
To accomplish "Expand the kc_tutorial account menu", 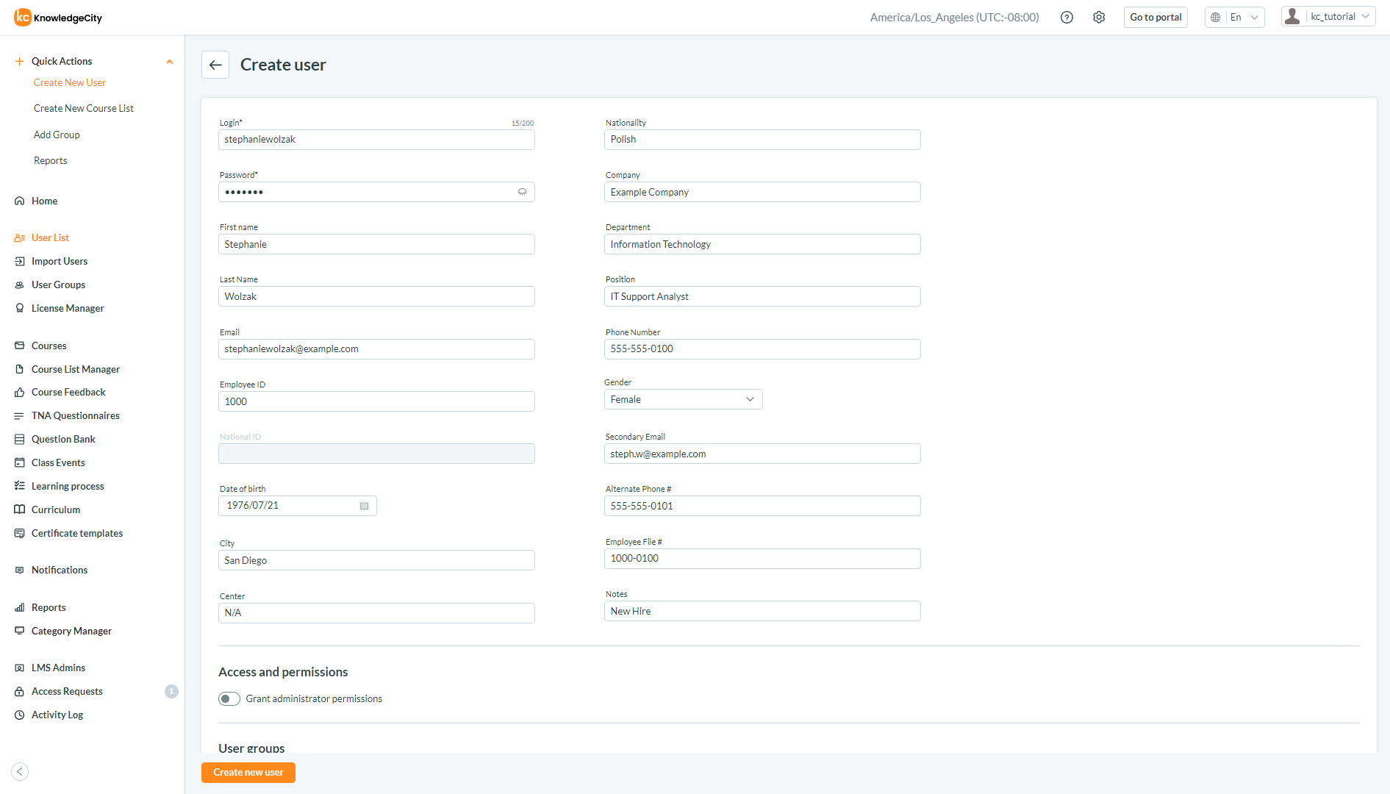I will [1328, 17].
